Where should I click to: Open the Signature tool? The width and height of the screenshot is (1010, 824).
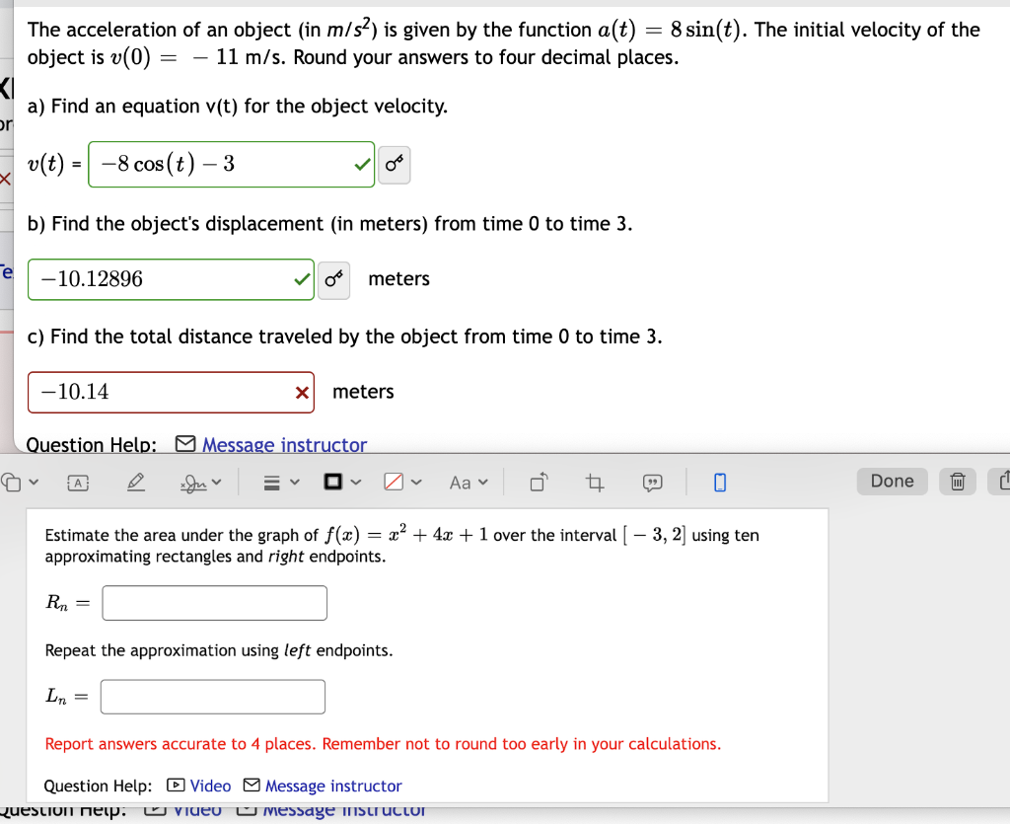[x=193, y=483]
